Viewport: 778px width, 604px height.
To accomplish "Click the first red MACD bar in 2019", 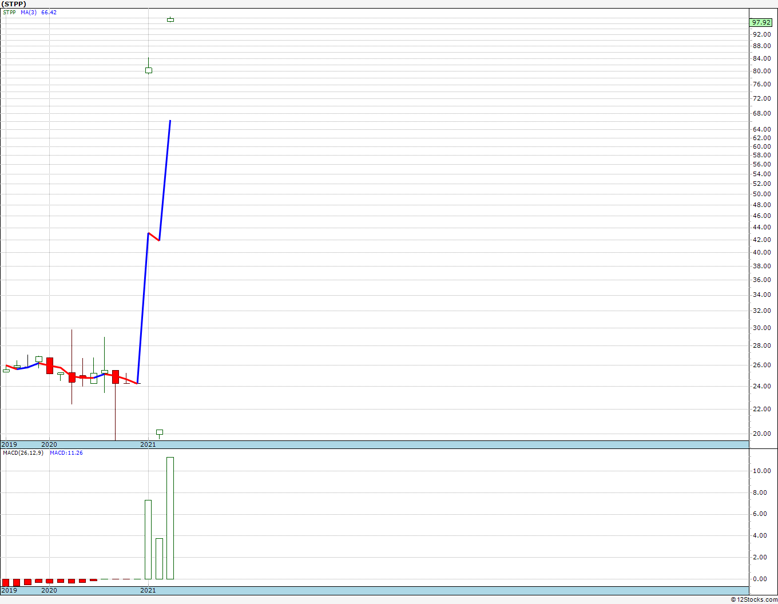I will [6, 583].
